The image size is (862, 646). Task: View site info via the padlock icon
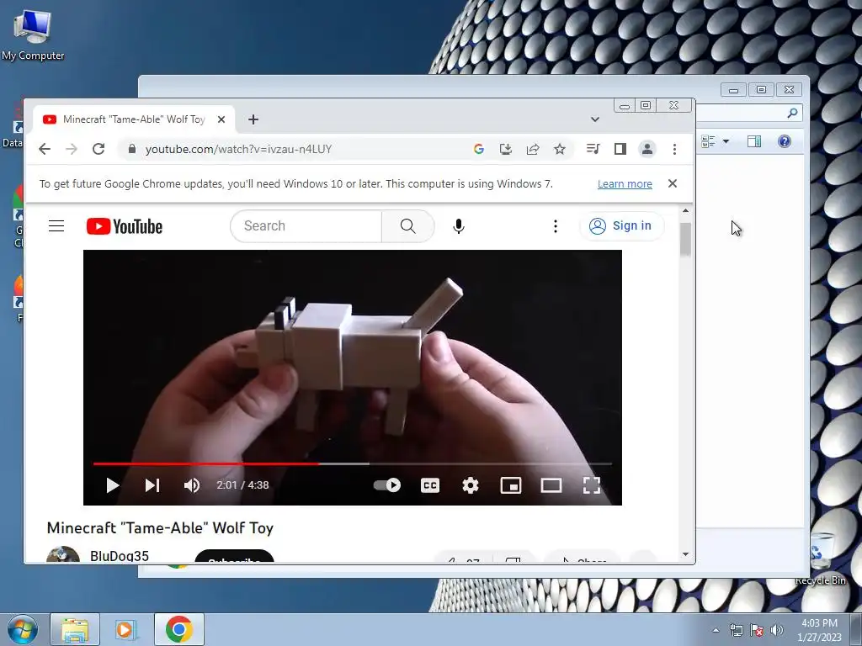coord(131,149)
